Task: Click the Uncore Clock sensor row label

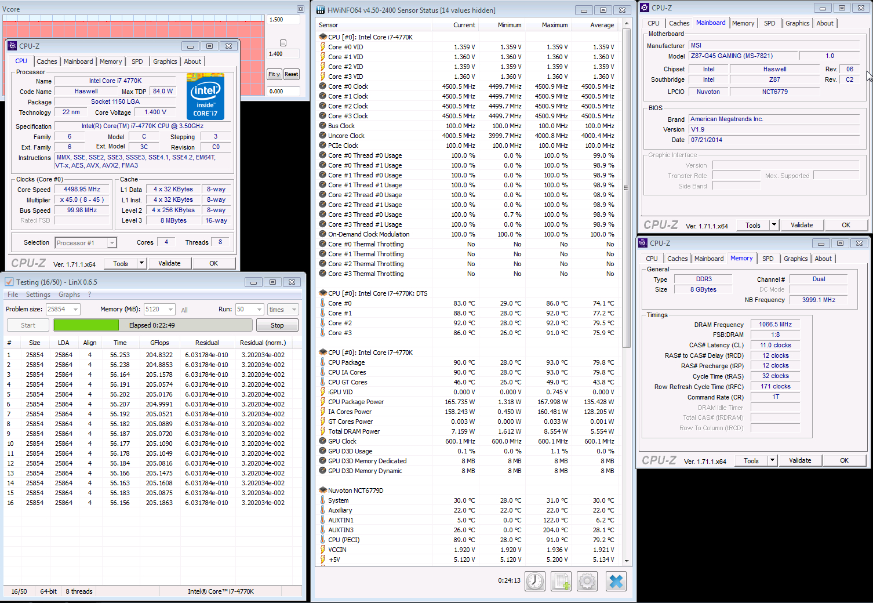Action: click(x=347, y=136)
